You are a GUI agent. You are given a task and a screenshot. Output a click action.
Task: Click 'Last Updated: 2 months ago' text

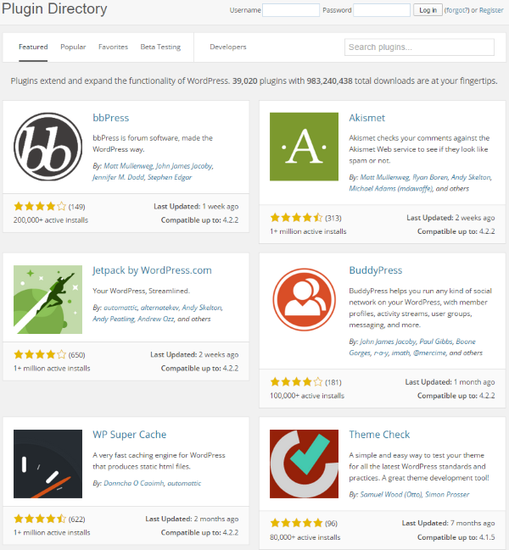(192, 519)
